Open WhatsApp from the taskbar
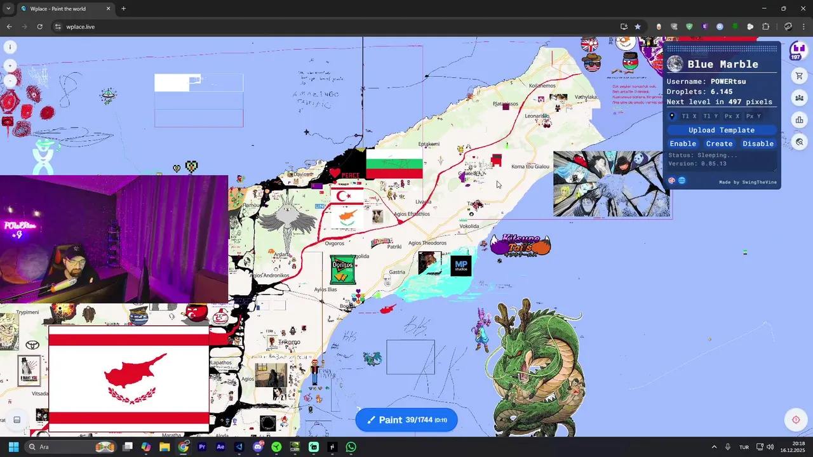 click(351, 447)
